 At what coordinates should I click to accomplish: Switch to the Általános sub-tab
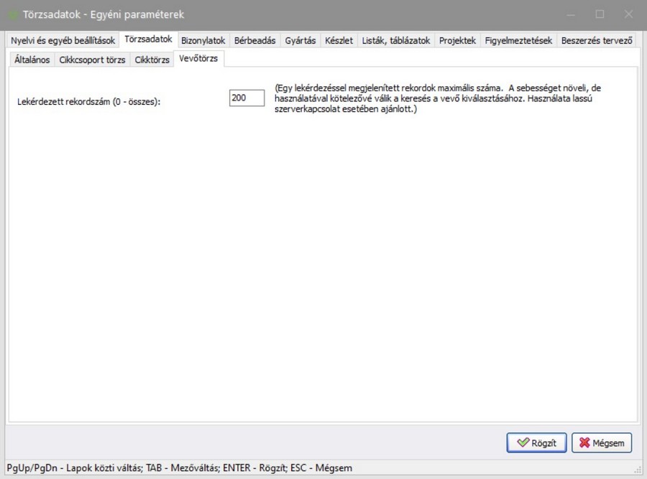click(x=32, y=60)
